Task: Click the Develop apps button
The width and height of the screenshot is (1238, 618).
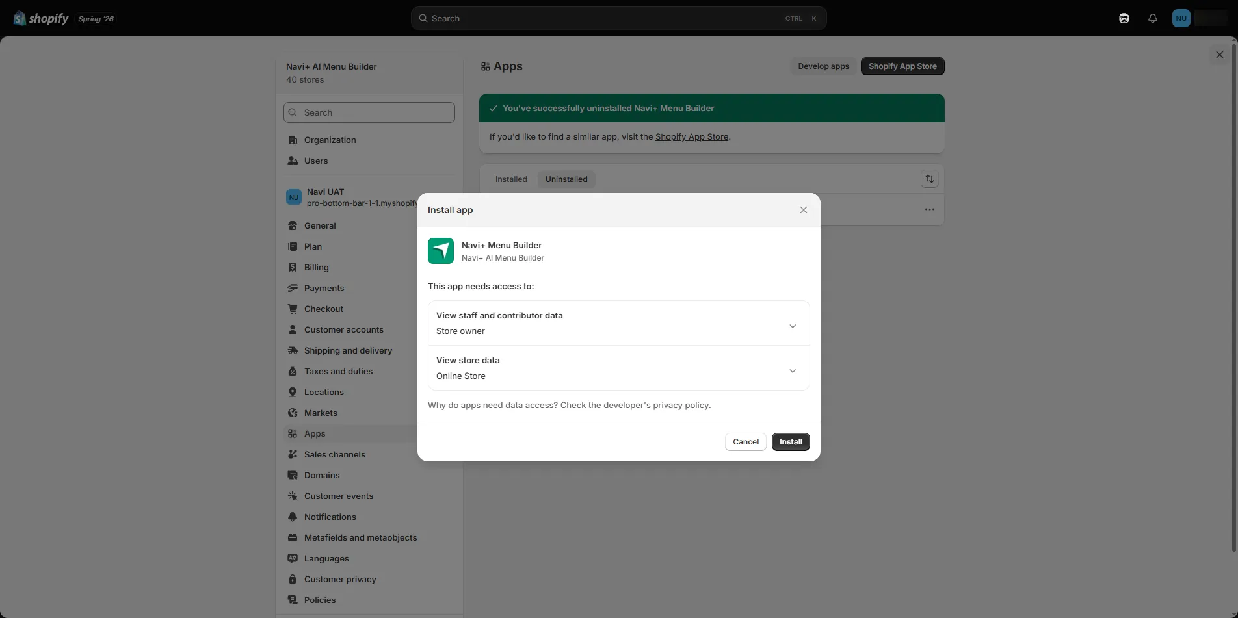Action: (x=823, y=66)
